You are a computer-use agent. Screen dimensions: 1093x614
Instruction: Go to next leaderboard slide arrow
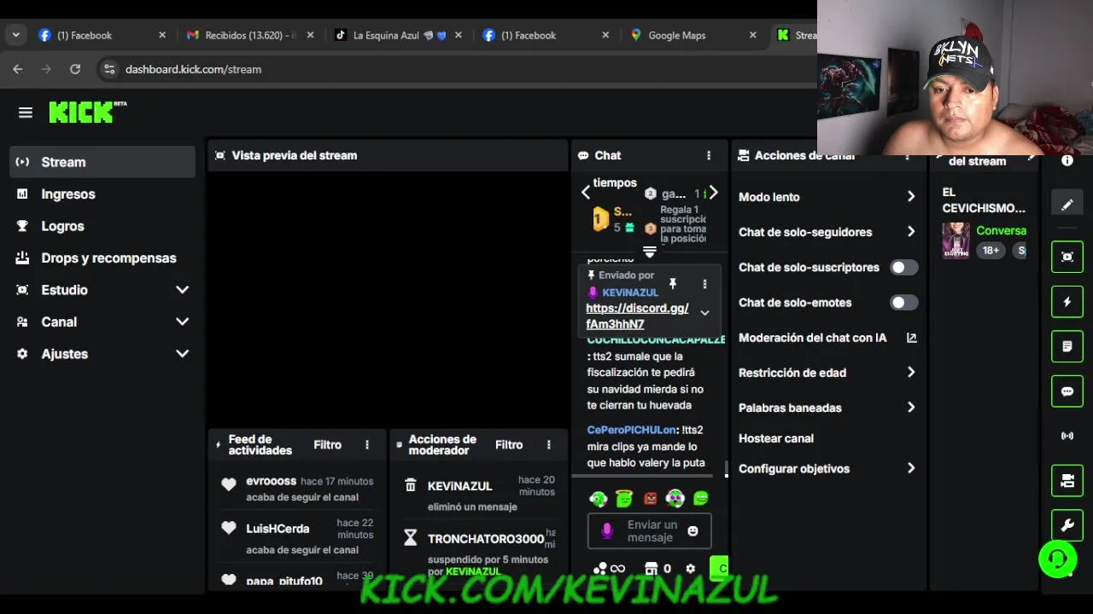coord(714,194)
